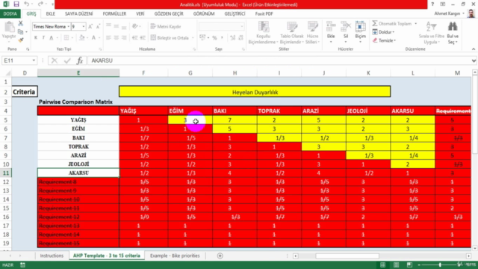Image resolution: width=478 pixels, height=269 pixels.
Task: Click the zoom slider handle
Action: [440, 265]
